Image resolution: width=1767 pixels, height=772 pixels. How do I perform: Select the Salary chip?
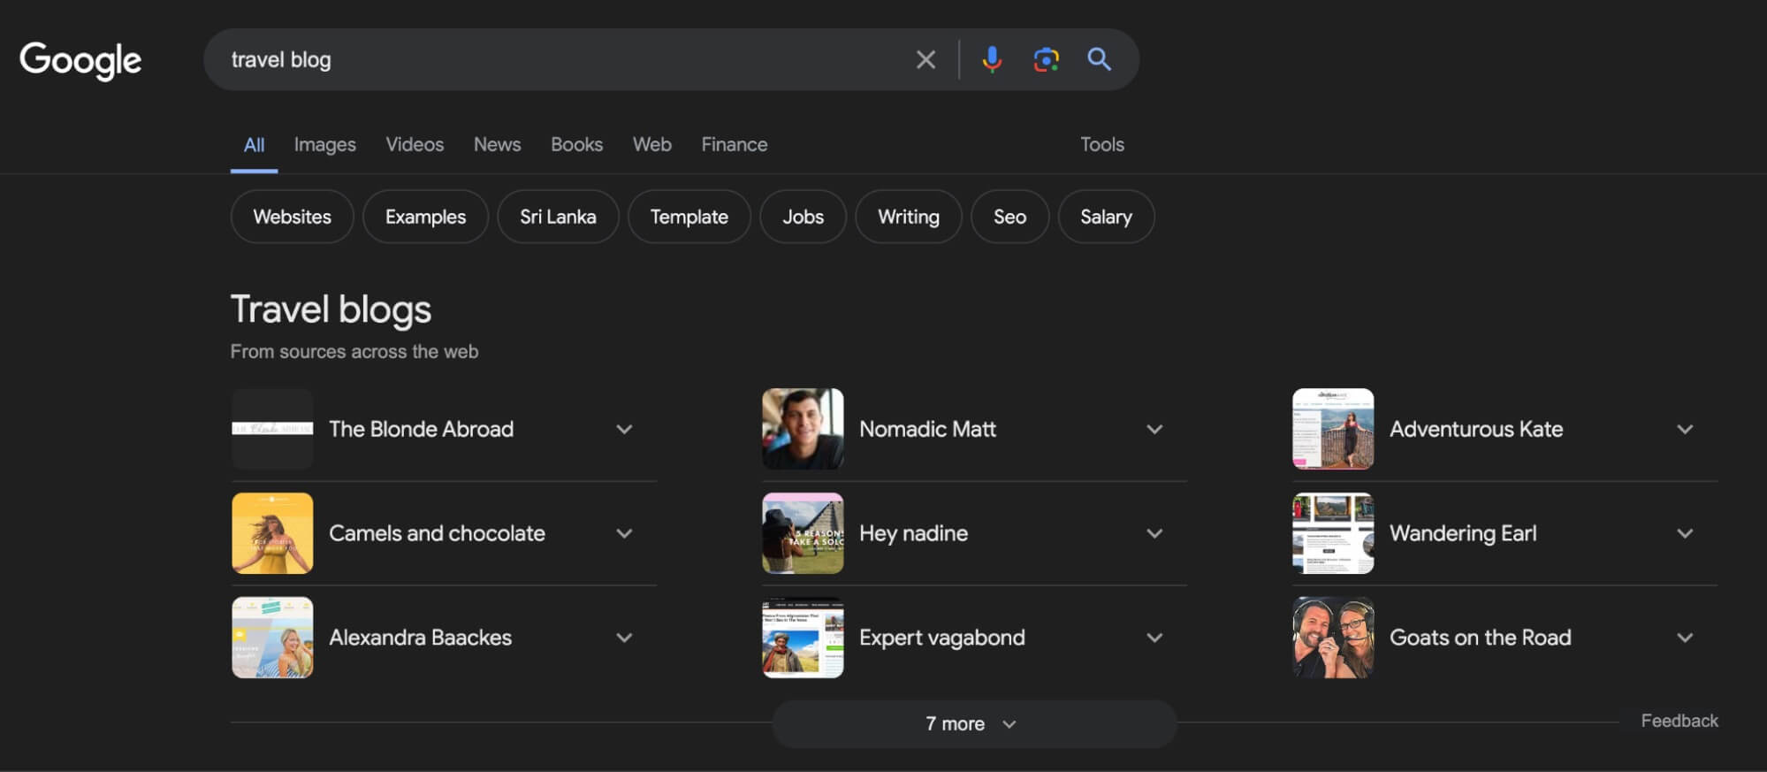[x=1106, y=217]
